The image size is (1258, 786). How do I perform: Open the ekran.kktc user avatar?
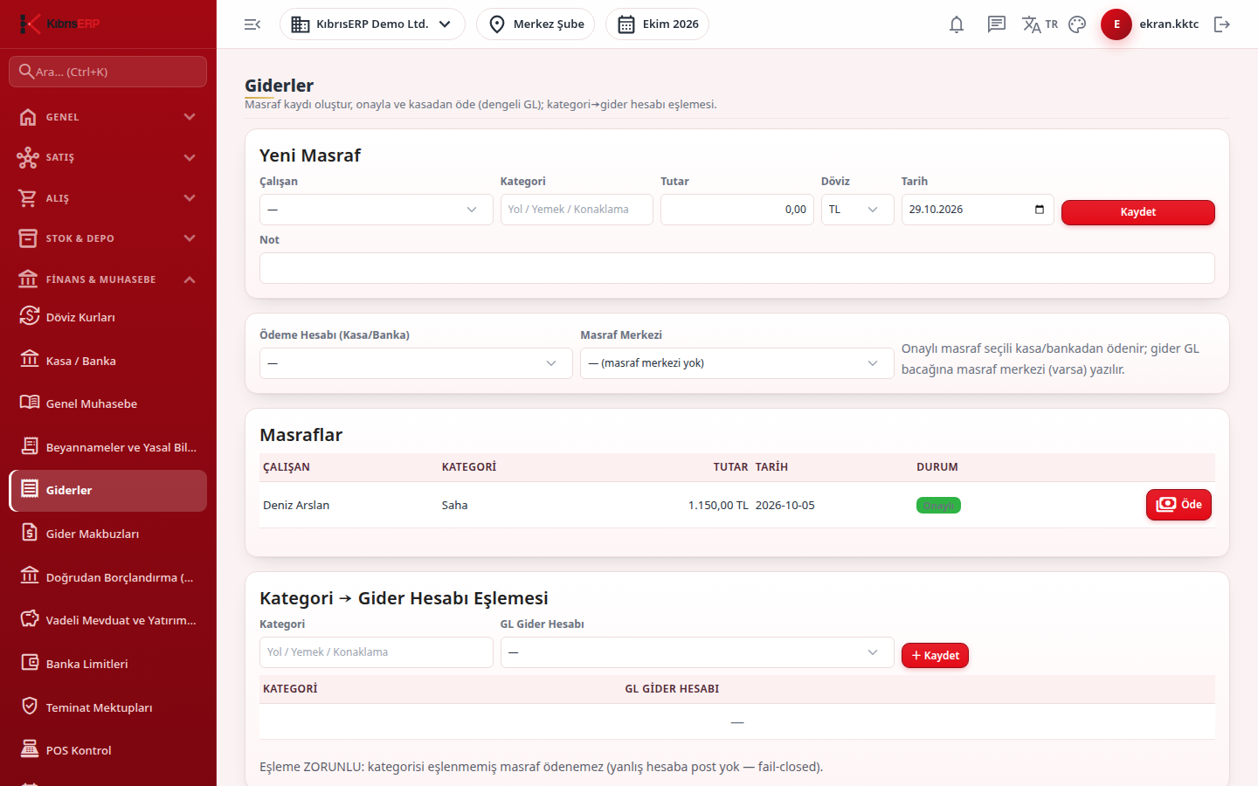pyautogui.click(x=1116, y=24)
